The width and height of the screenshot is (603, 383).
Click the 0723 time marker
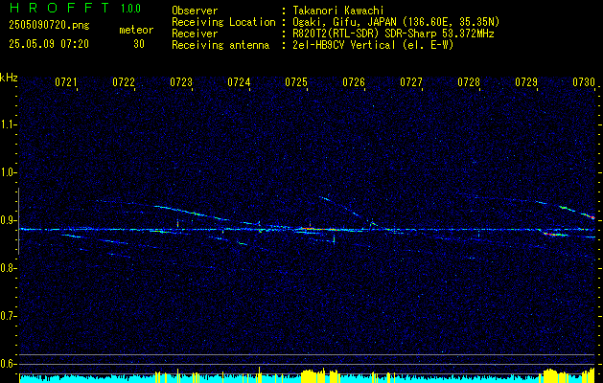(181, 81)
